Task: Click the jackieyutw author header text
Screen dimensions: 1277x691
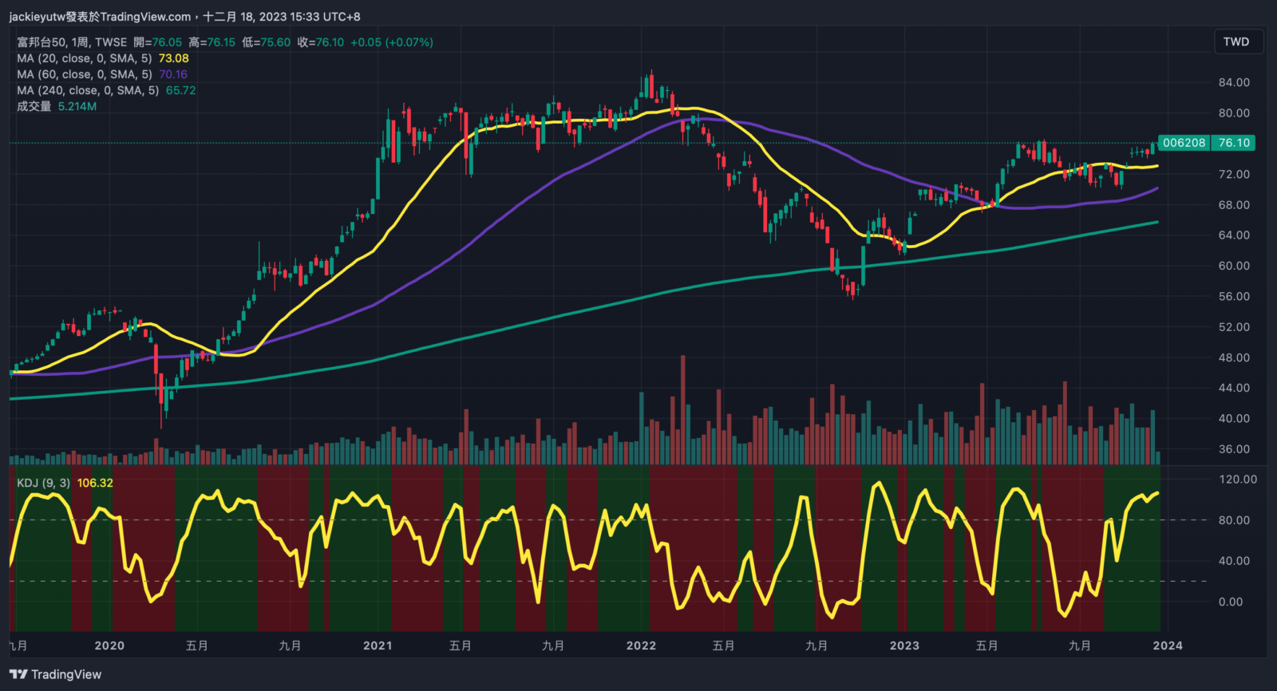Action: coord(100,17)
